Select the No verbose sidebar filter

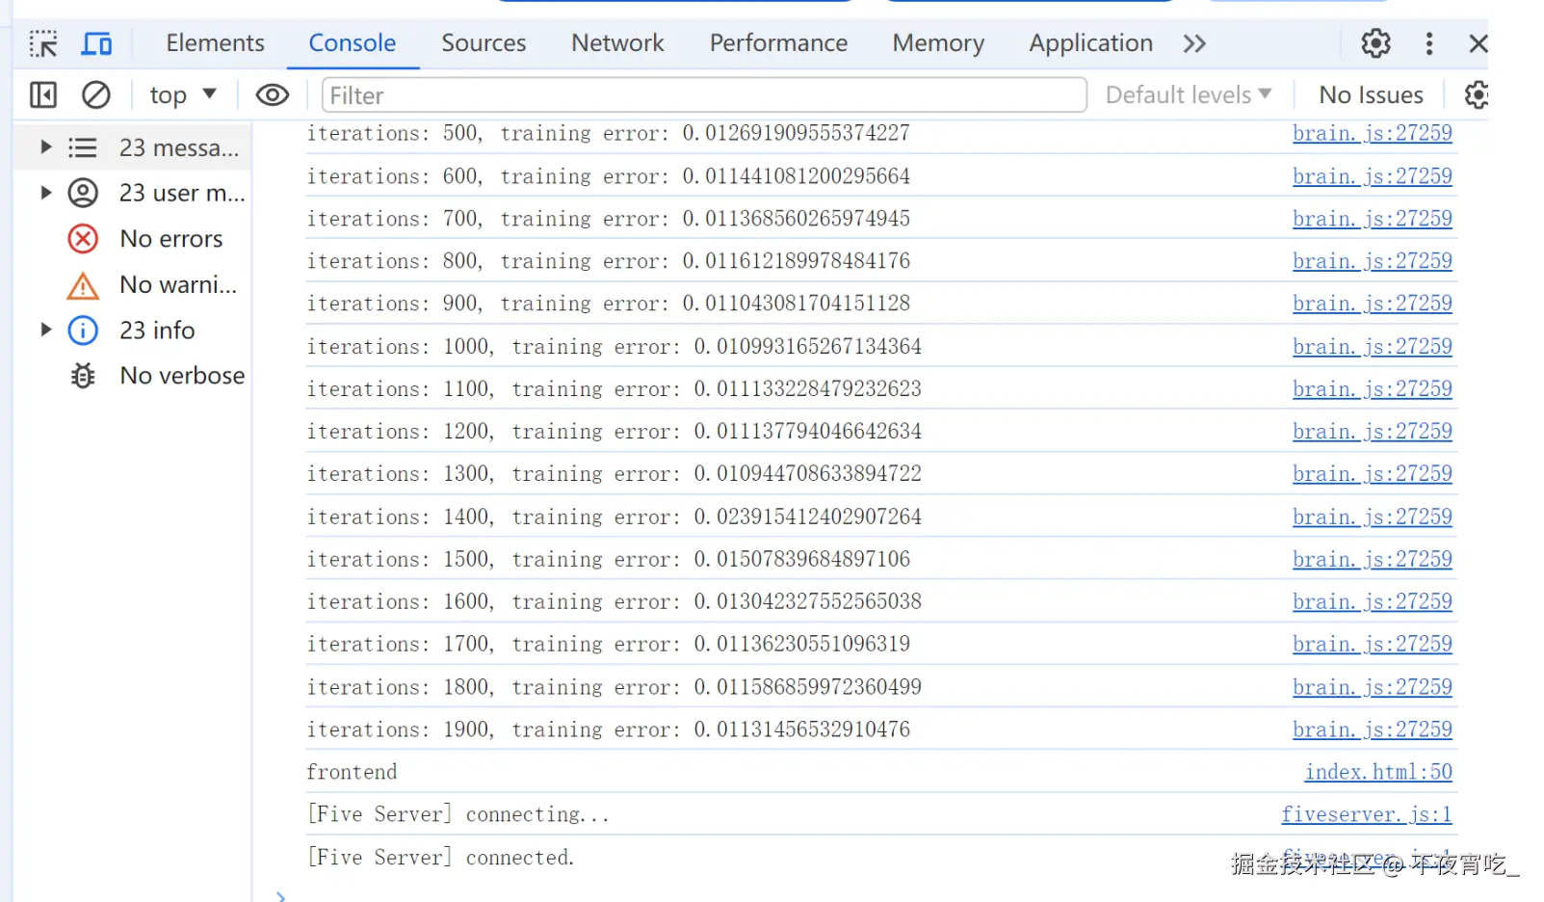click(133, 376)
